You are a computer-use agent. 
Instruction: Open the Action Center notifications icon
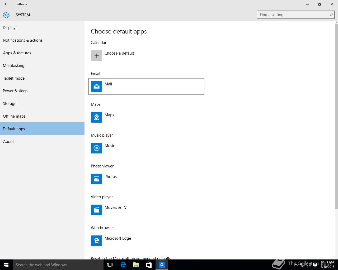tap(315, 265)
